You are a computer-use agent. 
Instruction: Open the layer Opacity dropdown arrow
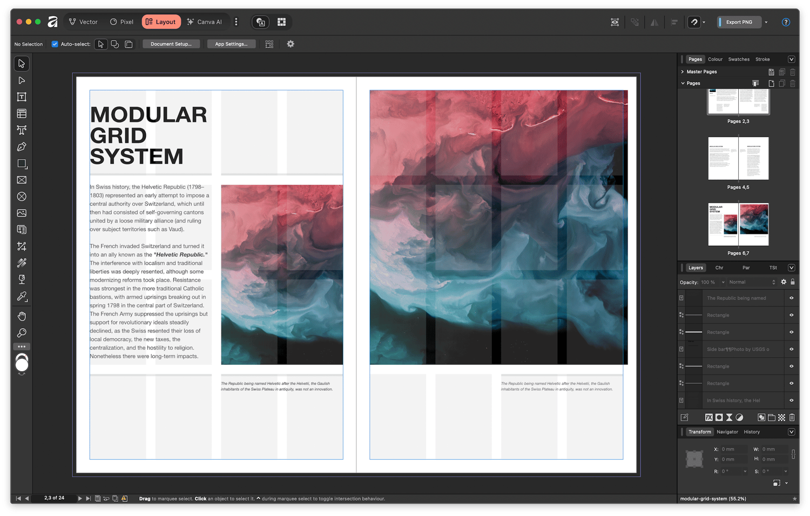click(x=723, y=282)
